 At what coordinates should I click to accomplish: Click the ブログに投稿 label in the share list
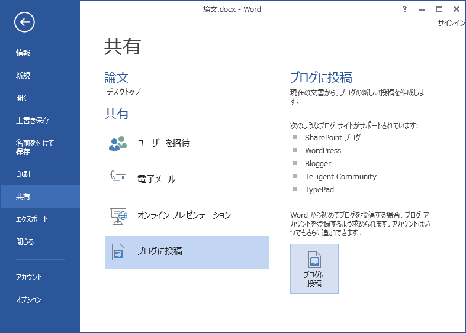(x=160, y=251)
